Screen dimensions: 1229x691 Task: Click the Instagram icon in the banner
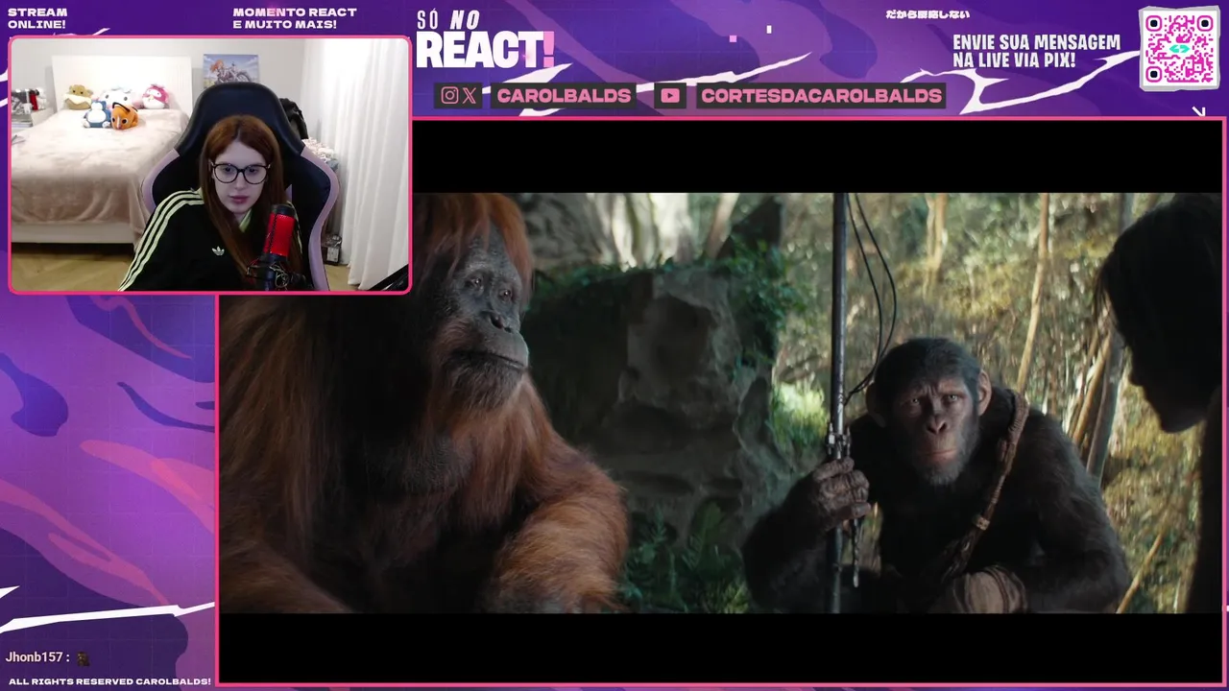(449, 95)
